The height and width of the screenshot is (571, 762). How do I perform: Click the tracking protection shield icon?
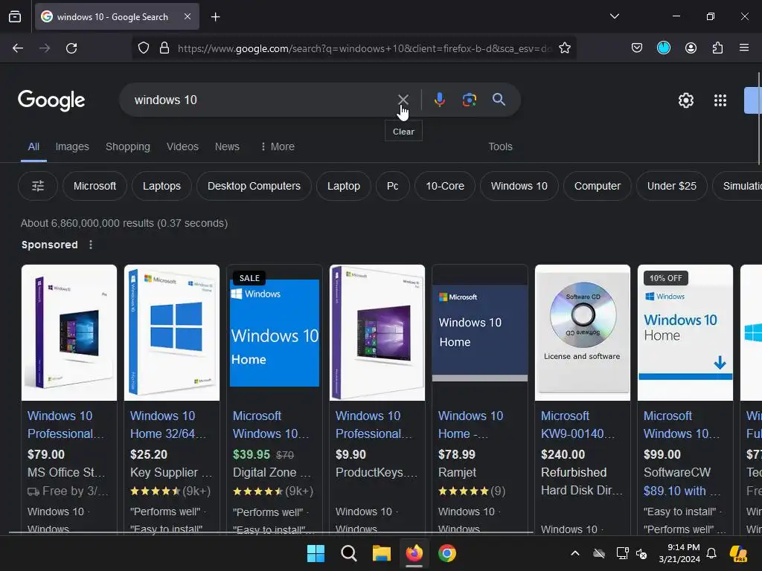click(x=144, y=48)
